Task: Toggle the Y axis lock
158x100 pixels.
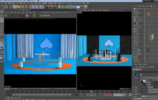Action: [x=35, y=7]
